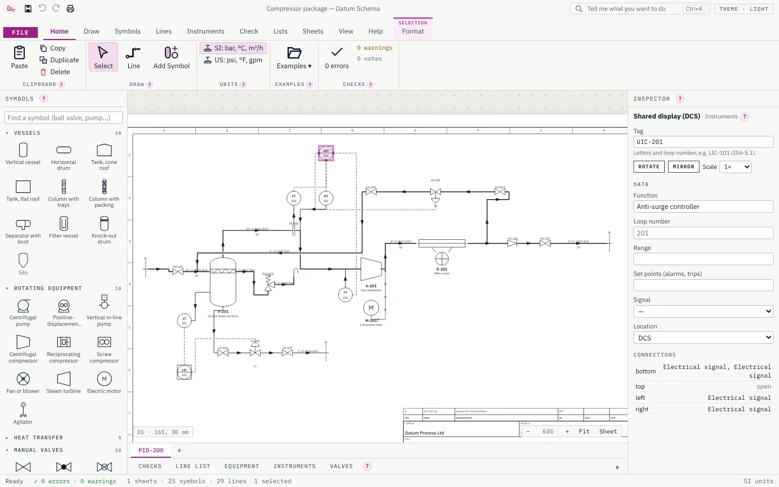This screenshot has width=779, height=487.
Task: Open the Examples dropdown
Action: 294,57
